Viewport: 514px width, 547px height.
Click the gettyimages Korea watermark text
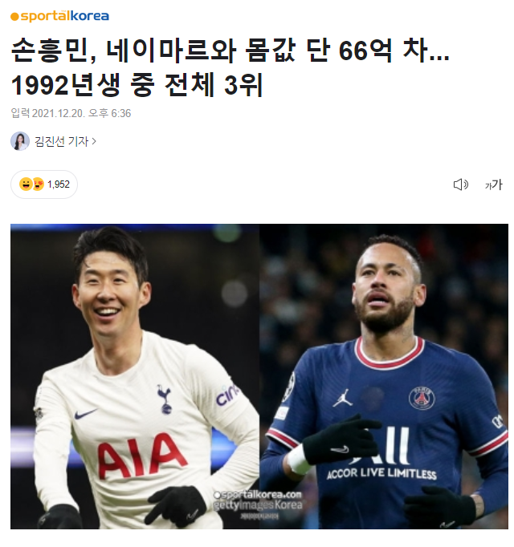tap(258, 504)
